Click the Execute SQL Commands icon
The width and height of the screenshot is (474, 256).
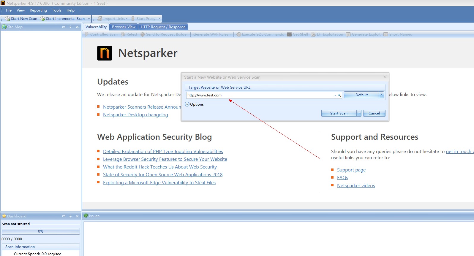(238, 34)
